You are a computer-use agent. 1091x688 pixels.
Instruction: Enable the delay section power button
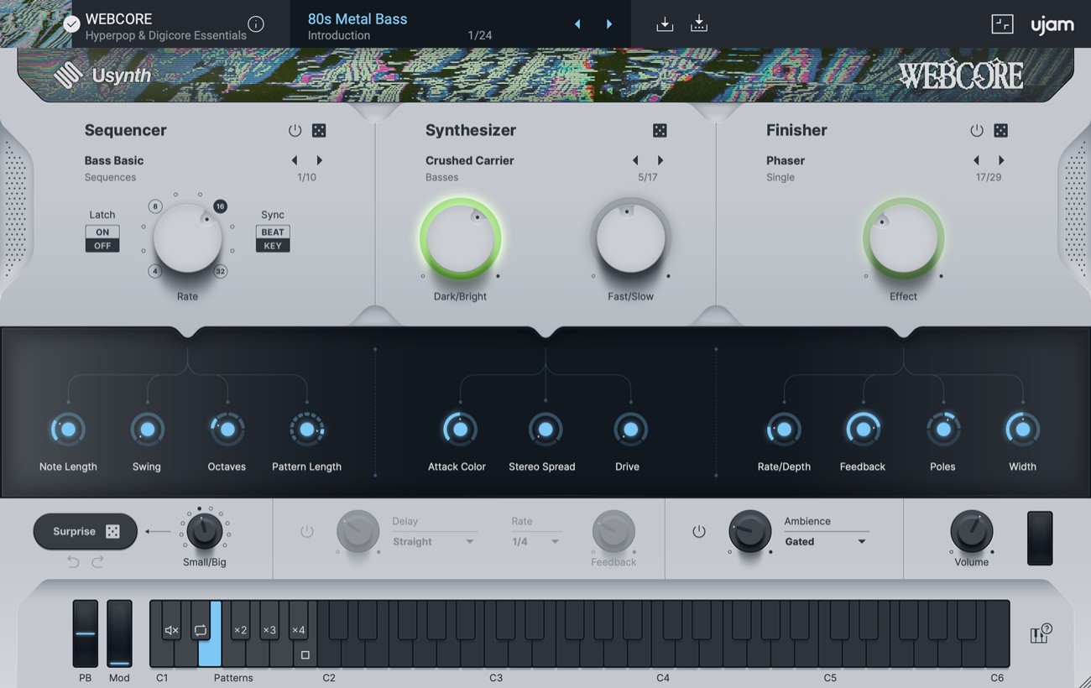click(x=306, y=531)
